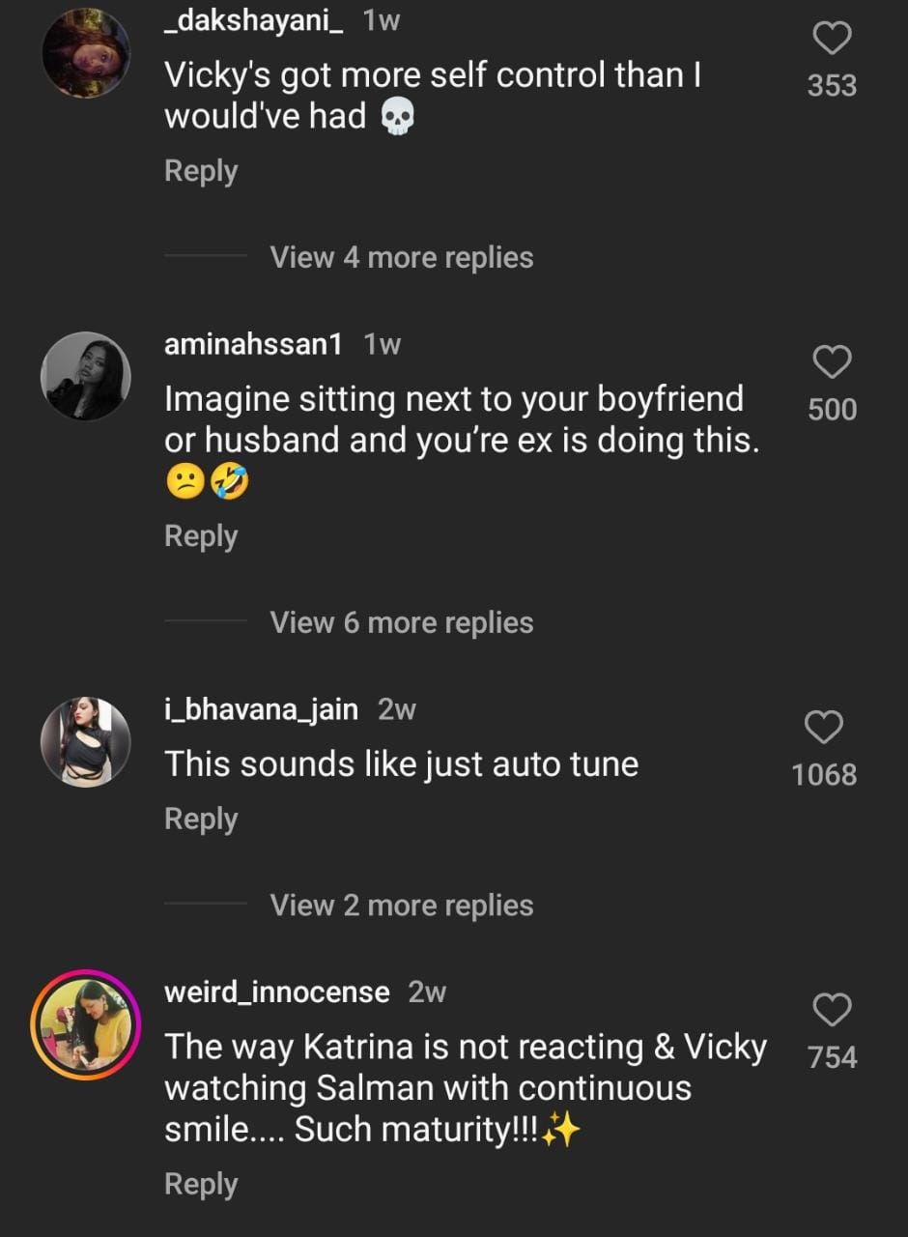This screenshot has height=1237, width=908.
Task: Tap i_bhavana_jain's profile photo
Action: [86, 741]
